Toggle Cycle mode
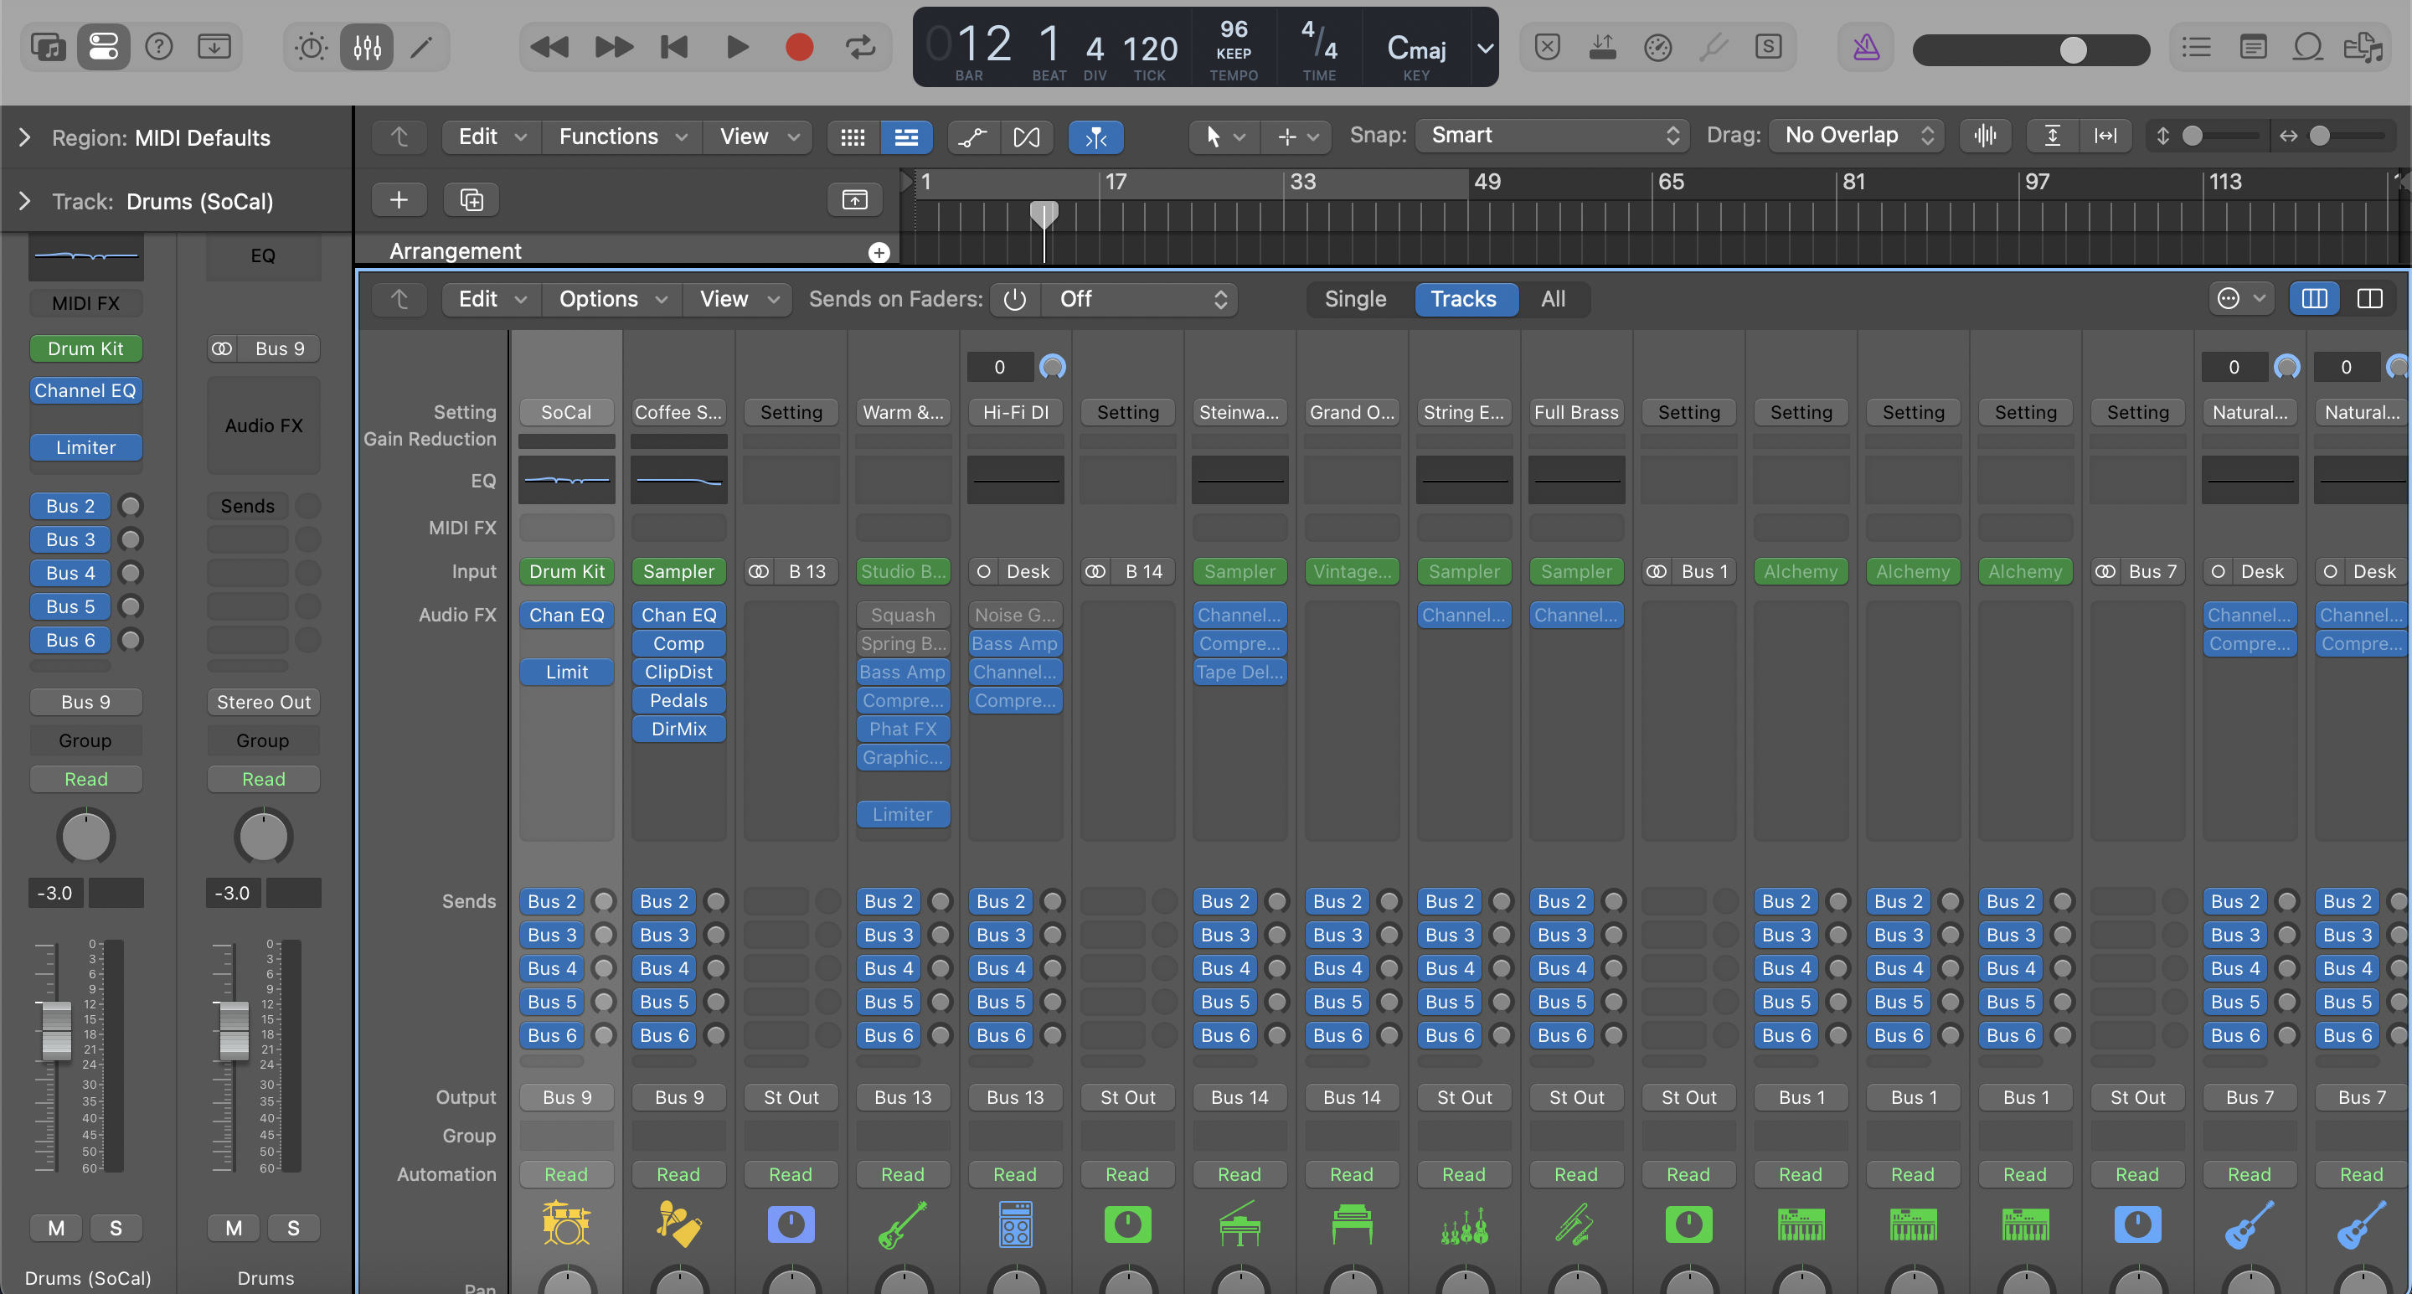This screenshot has width=2412, height=1294. tap(860, 47)
